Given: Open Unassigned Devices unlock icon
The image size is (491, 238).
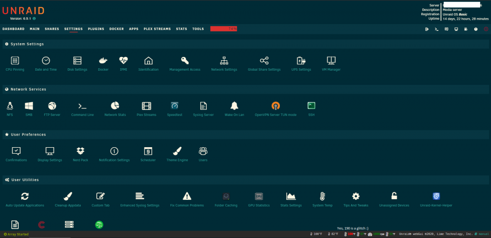Looking at the screenshot, I should 394,196.
